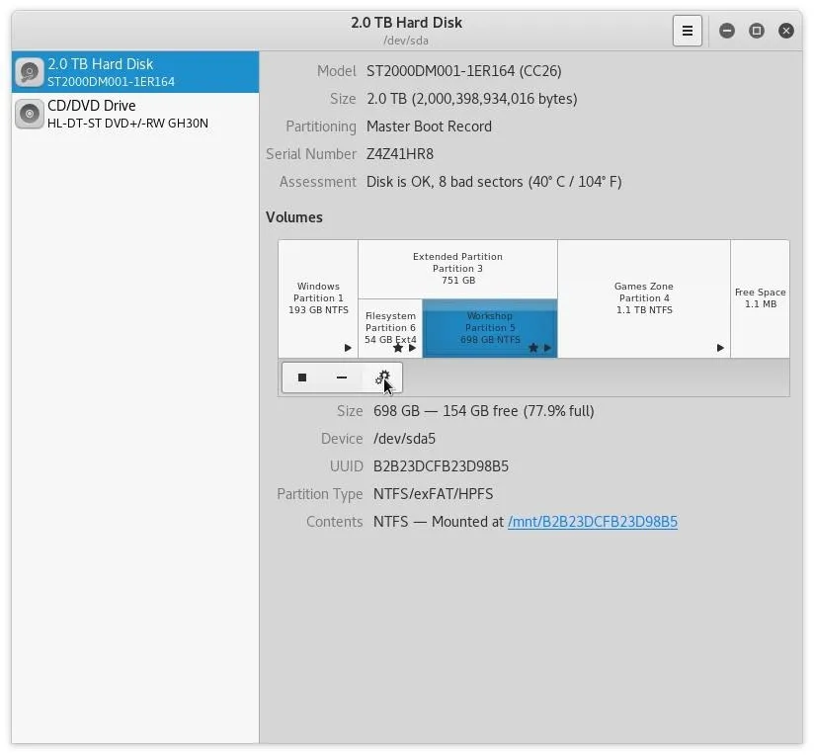The height and width of the screenshot is (756, 814).
Task: Click the delete partition minus button
Action: (x=342, y=378)
